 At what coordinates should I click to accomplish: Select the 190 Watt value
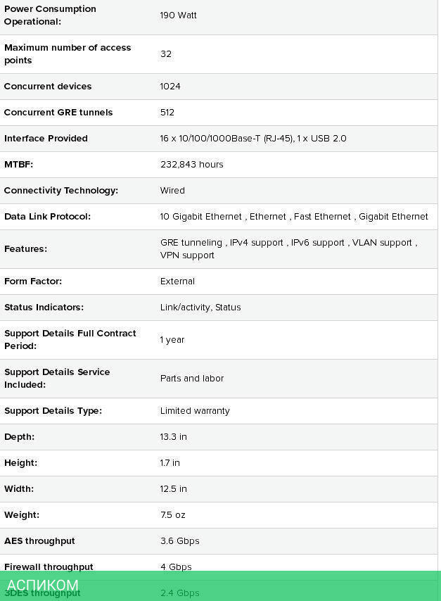pos(178,15)
